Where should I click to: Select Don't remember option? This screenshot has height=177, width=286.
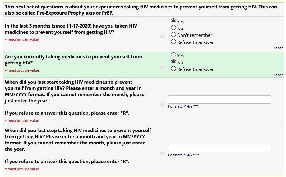click(x=174, y=35)
